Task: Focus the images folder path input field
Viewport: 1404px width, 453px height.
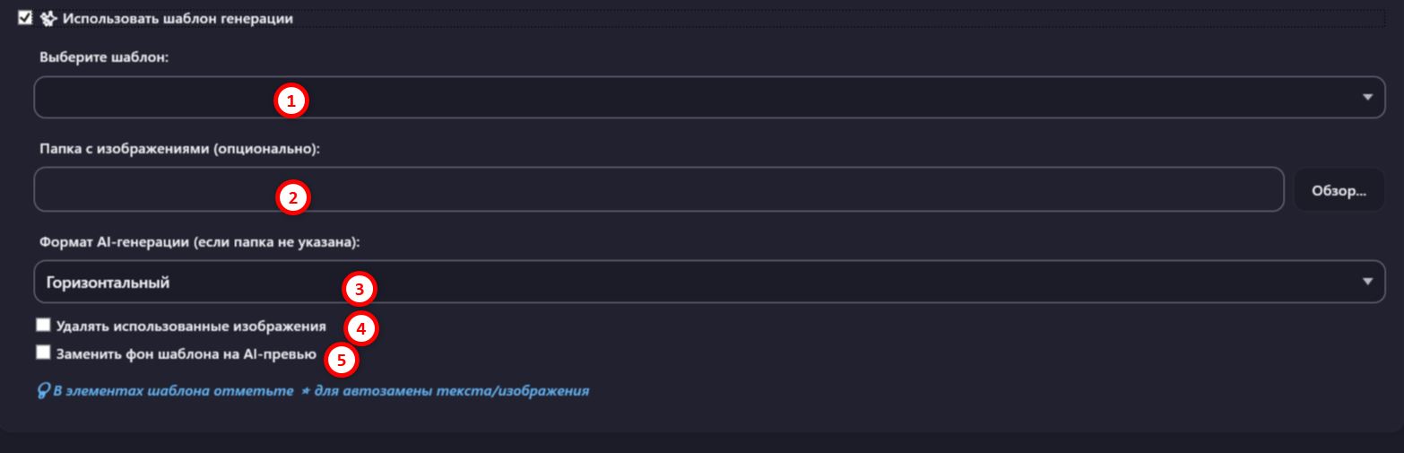Action: 659,189
